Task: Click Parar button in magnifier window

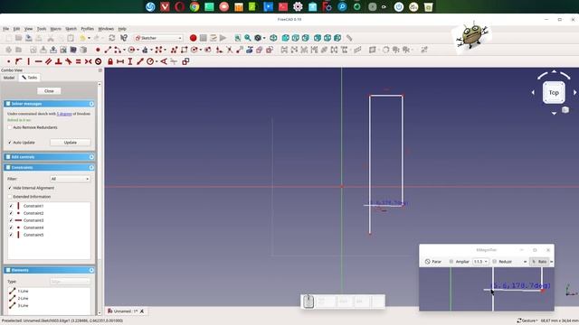Action: click(433, 261)
